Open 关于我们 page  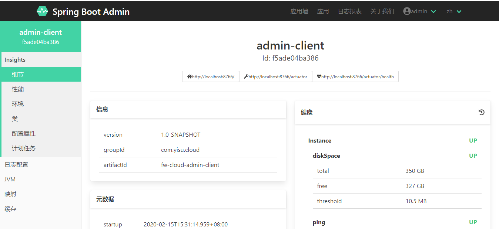[x=382, y=11]
